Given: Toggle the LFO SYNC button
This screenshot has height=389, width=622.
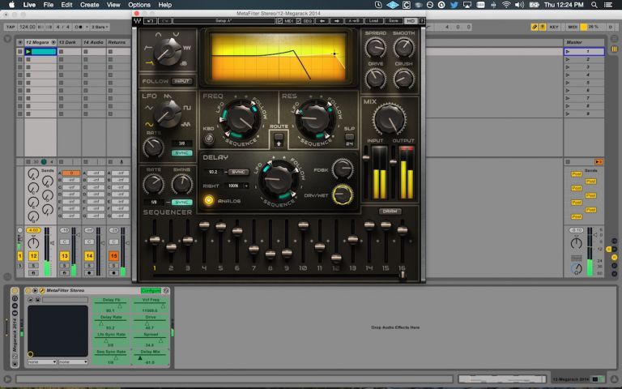Looking at the screenshot, I should [x=181, y=153].
